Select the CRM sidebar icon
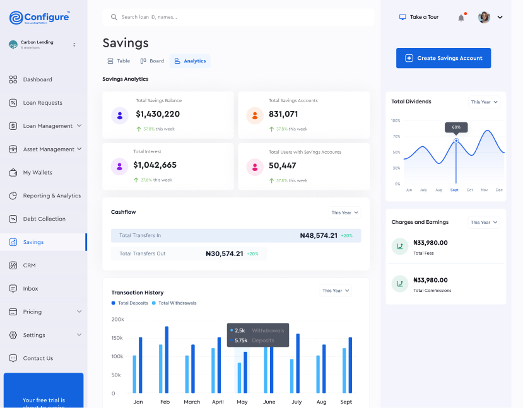The height and width of the screenshot is (408, 523). (30, 265)
